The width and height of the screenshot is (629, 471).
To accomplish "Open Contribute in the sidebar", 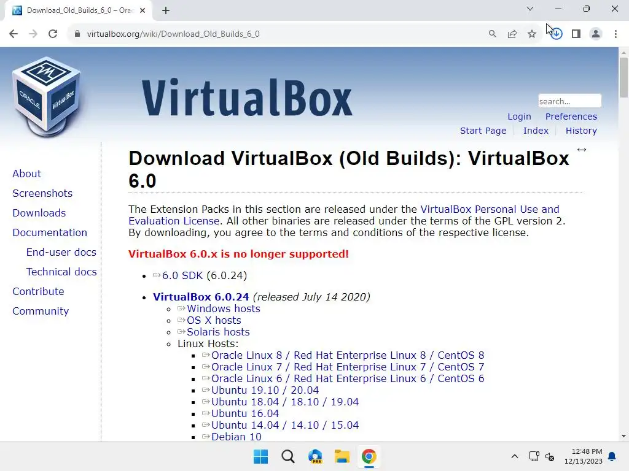I will (x=39, y=291).
